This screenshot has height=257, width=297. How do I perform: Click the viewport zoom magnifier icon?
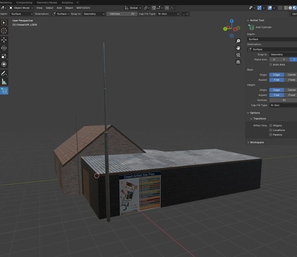coord(238,41)
